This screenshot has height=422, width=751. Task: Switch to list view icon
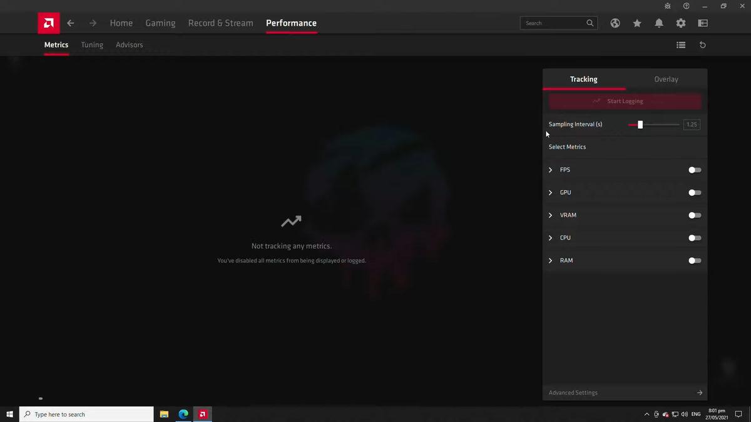tap(681, 45)
